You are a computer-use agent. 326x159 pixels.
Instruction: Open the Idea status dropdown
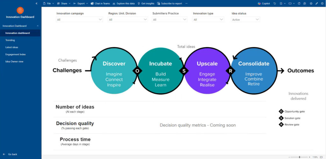coord(245,20)
